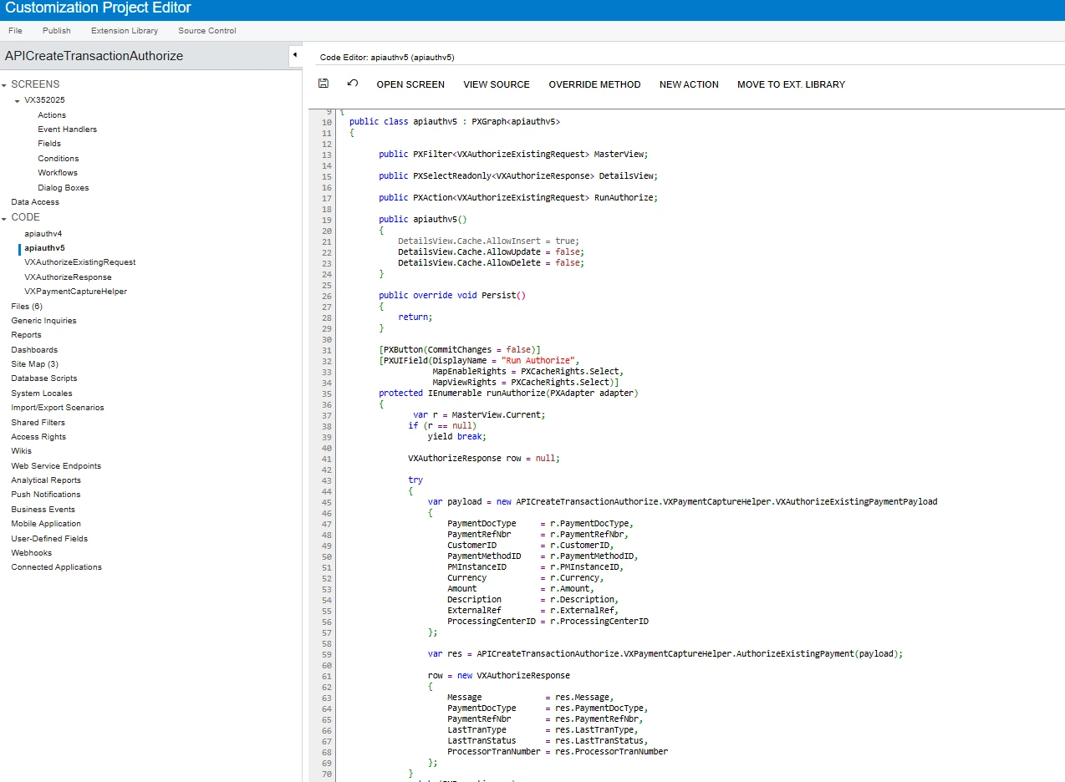Open Generic Inquiries in navigation
Image resolution: width=1065 pixels, height=782 pixels.
(x=43, y=321)
